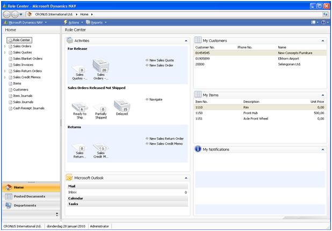Image resolution: width=332 pixels, height=231 pixels.
Task: Switch to Posted Documents section
Action: [31, 197]
